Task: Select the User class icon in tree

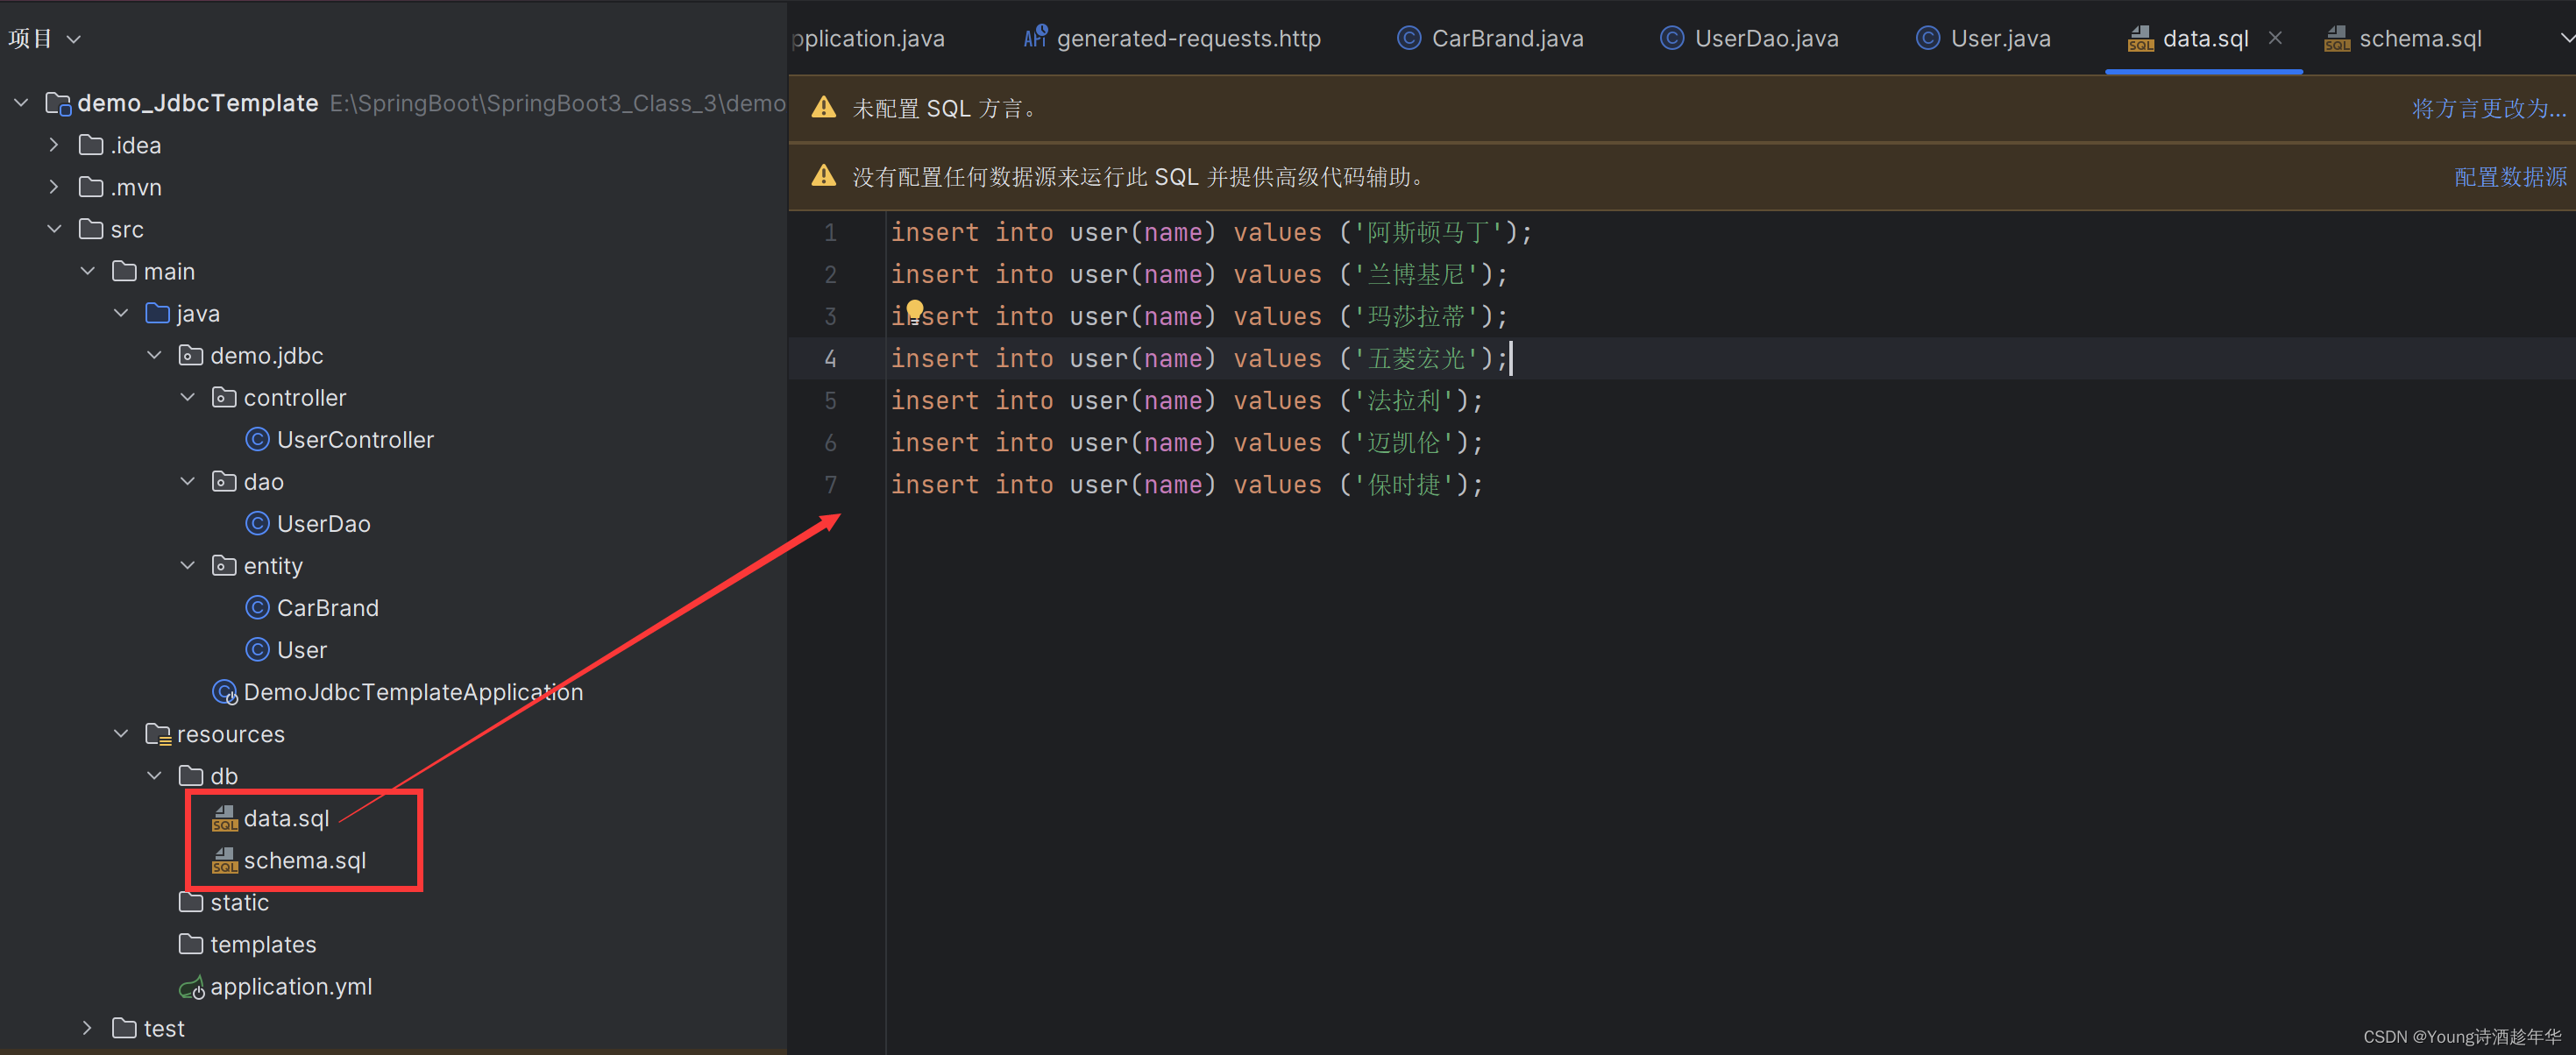Action: coord(257,649)
